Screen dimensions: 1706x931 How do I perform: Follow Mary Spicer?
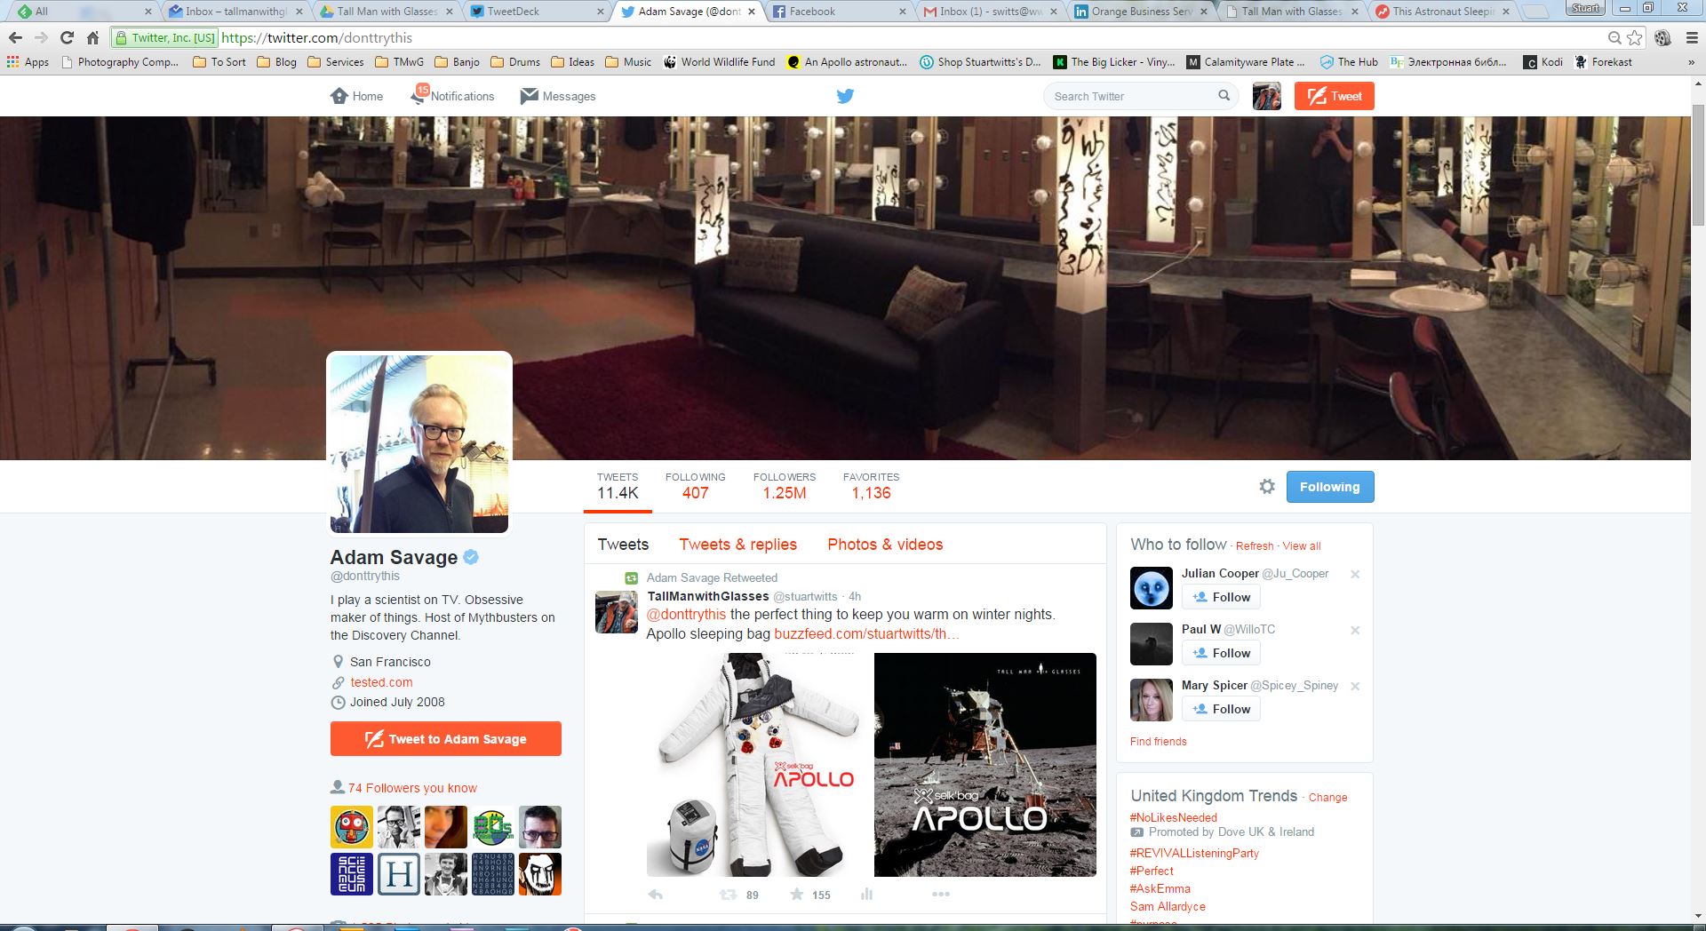(1221, 709)
